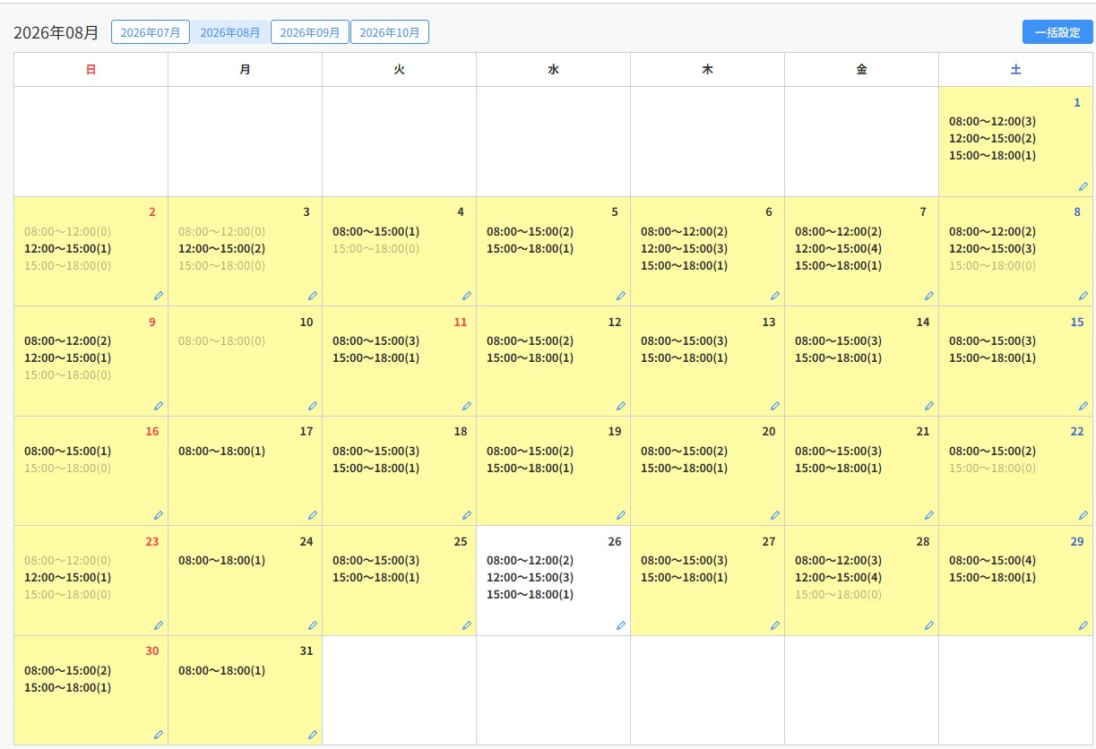Image resolution: width=1096 pixels, height=749 pixels.
Task: Edit day 20 via its pencil icon
Action: click(774, 515)
